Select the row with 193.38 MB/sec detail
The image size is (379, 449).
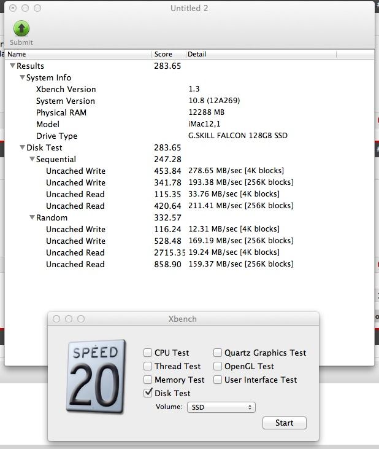click(x=189, y=182)
